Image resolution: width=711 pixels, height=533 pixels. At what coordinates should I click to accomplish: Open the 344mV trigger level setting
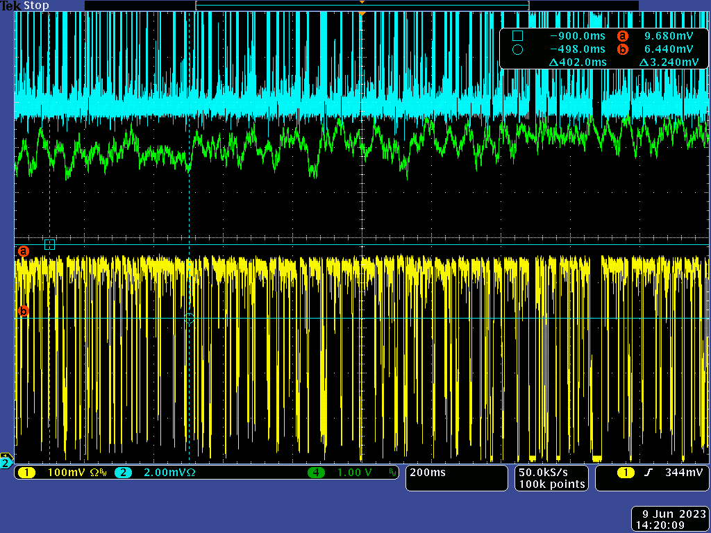coord(683,473)
